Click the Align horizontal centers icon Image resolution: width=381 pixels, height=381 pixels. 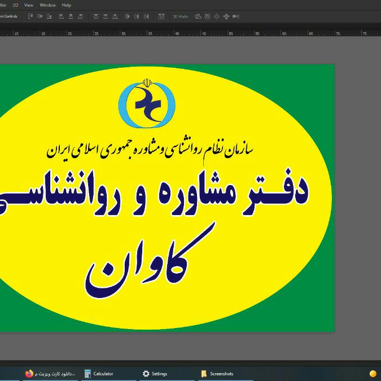(71, 16)
